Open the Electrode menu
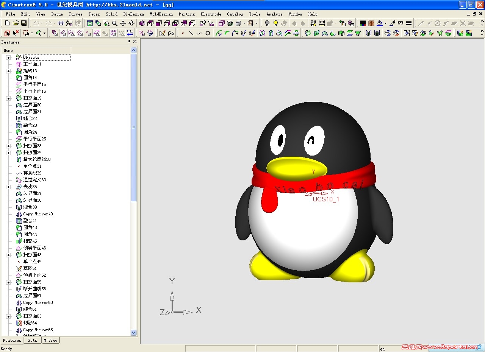The image size is (485, 352). tap(211, 14)
